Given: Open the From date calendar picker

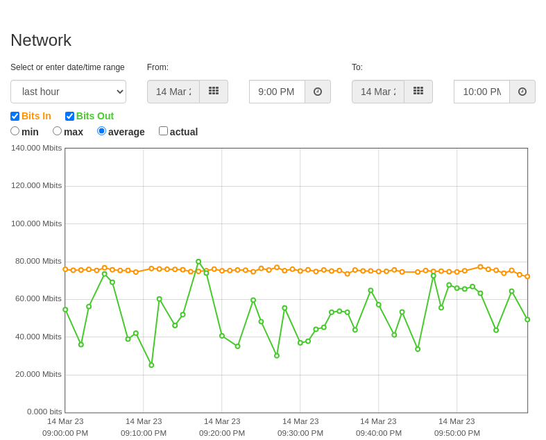Looking at the screenshot, I should [214, 92].
